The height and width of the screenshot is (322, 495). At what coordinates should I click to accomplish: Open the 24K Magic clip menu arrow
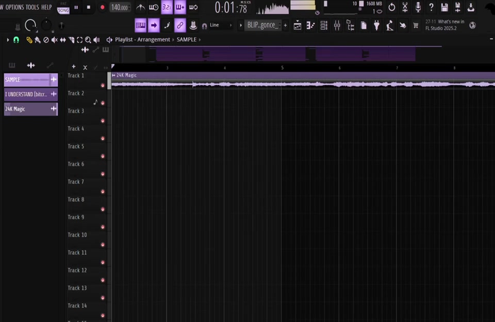(113, 75)
